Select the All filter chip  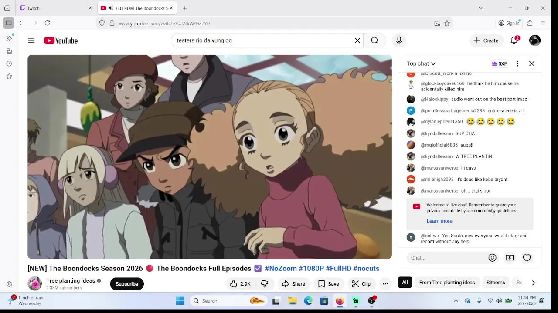pyautogui.click(x=405, y=283)
